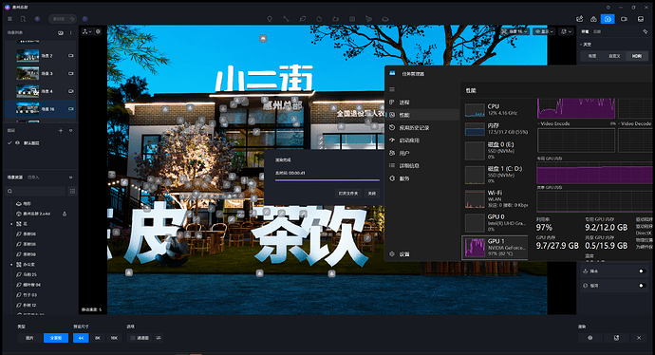
Task: Switch to video camera render mode icon
Action: [624, 19]
